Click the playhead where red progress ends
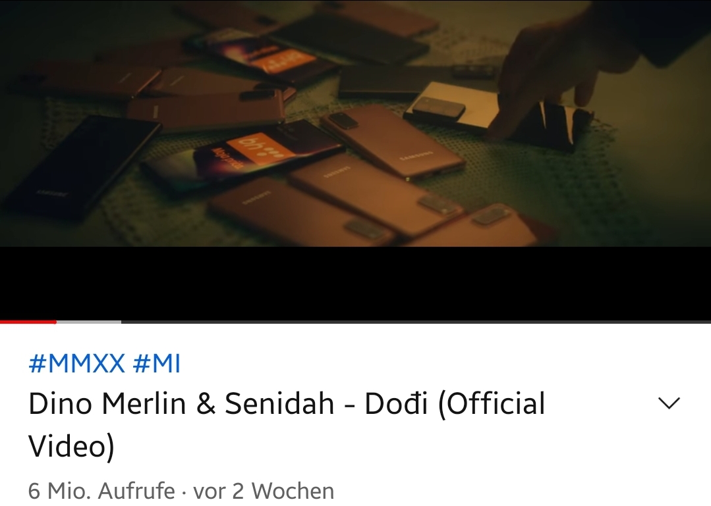The height and width of the screenshot is (506, 711). (x=55, y=322)
